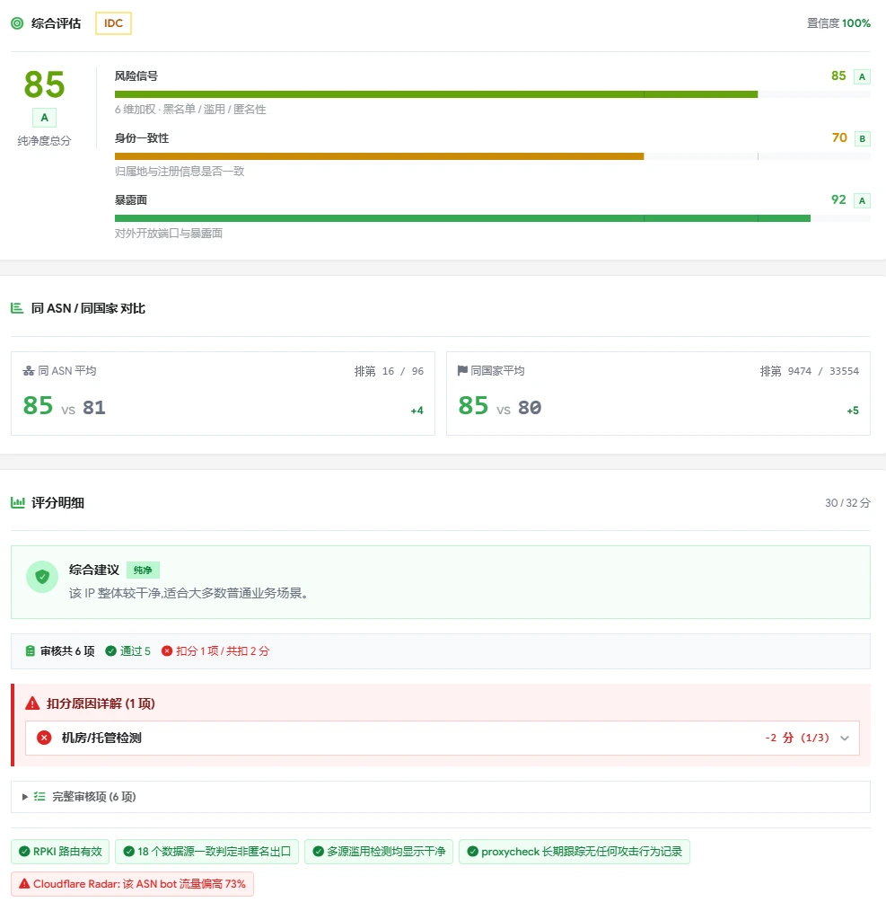Click the RPKI 路由有效 tag
This screenshot has width=886, height=911.
(61, 852)
